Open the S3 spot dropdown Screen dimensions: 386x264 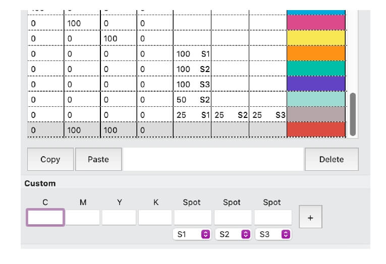[273, 234]
